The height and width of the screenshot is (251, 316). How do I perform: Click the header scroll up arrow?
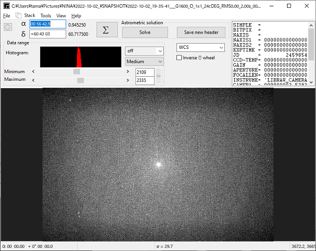click(311, 26)
